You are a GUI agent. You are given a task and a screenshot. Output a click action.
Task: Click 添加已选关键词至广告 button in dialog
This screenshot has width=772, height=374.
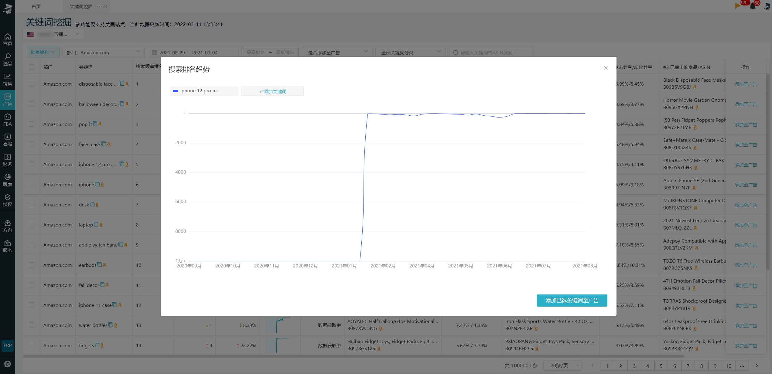click(x=572, y=300)
